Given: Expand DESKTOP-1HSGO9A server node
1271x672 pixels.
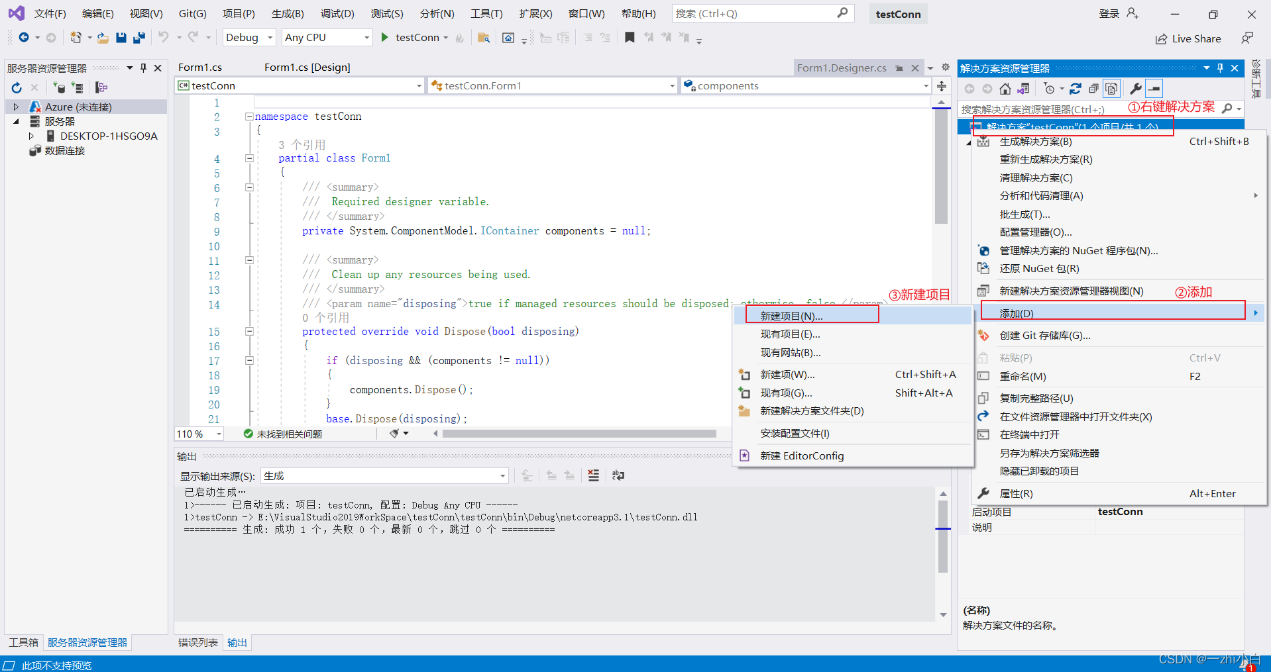Looking at the screenshot, I should (31, 136).
